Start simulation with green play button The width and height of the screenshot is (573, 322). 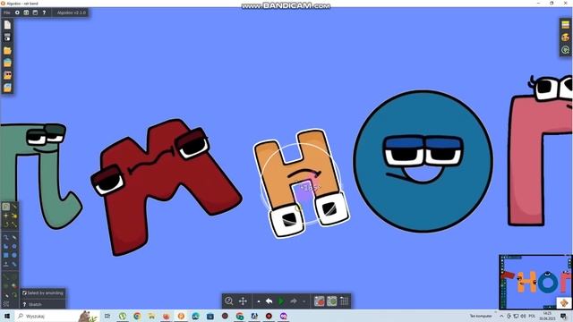click(281, 301)
